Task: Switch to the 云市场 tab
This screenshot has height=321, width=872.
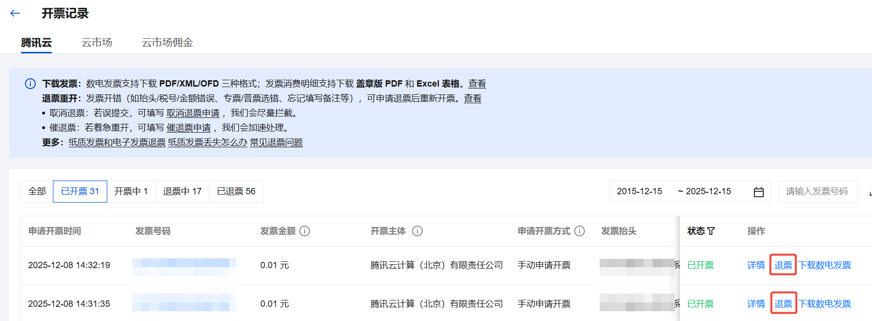Action: pyautogui.click(x=97, y=43)
